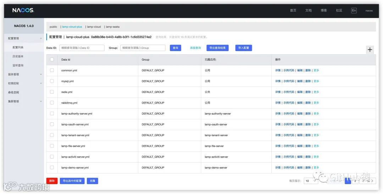Switch language with the En icon
The width and height of the screenshot is (383, 194).
pos(354,11)
